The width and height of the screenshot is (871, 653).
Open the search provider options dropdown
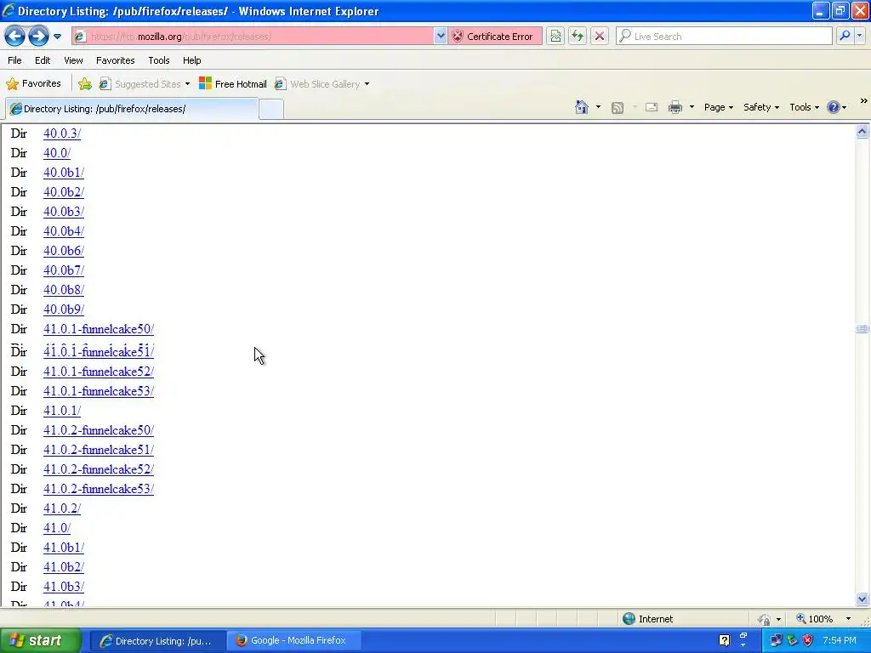[860, 36]
